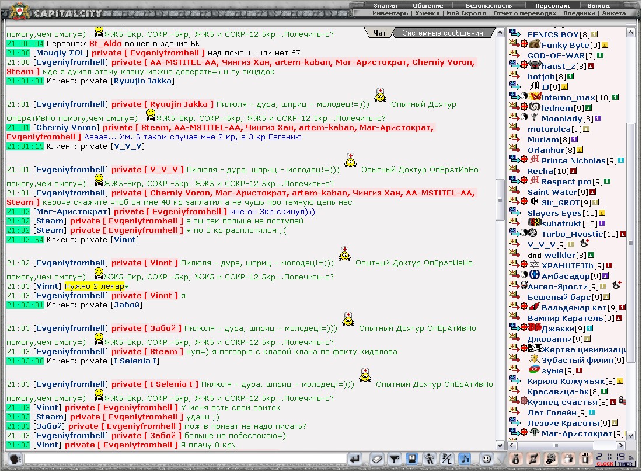Click the user list horizontal scroll right arrow

621,445
